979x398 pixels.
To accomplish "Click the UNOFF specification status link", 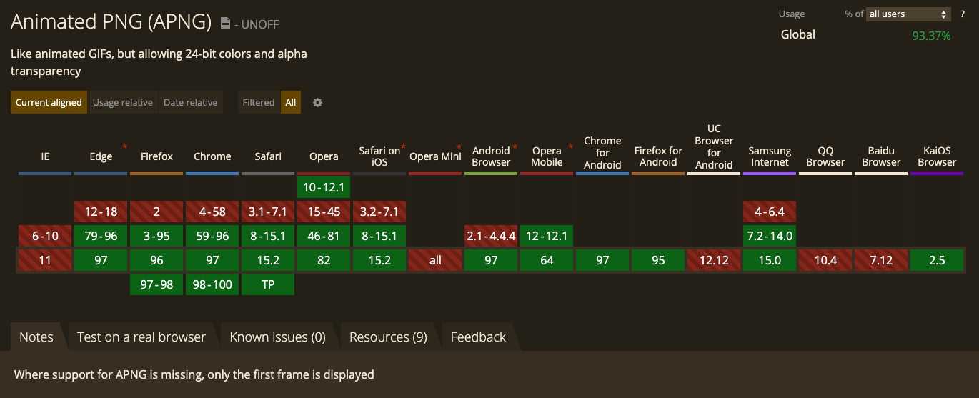I will (x=260, y=24).
